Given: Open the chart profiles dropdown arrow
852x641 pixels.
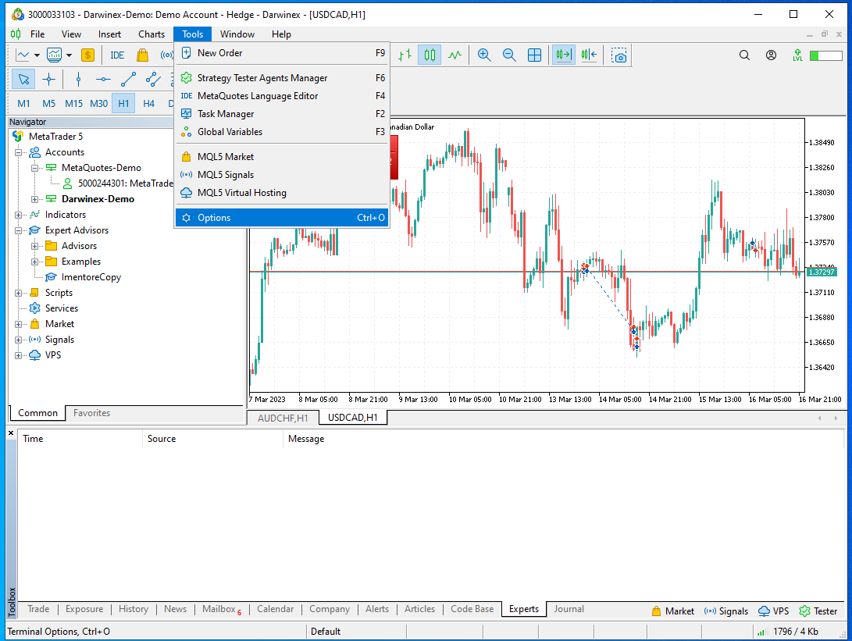Looking at the screenshot, I should (69, 55).
